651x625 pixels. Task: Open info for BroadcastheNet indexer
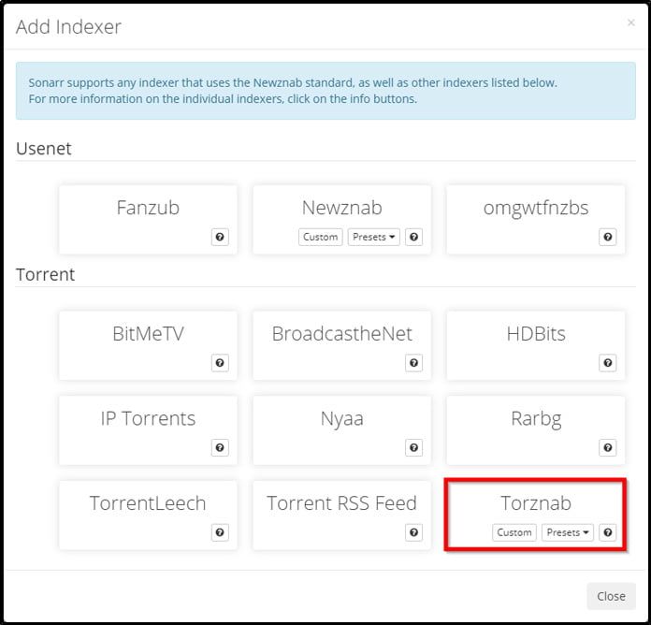[x=413, y=363]
